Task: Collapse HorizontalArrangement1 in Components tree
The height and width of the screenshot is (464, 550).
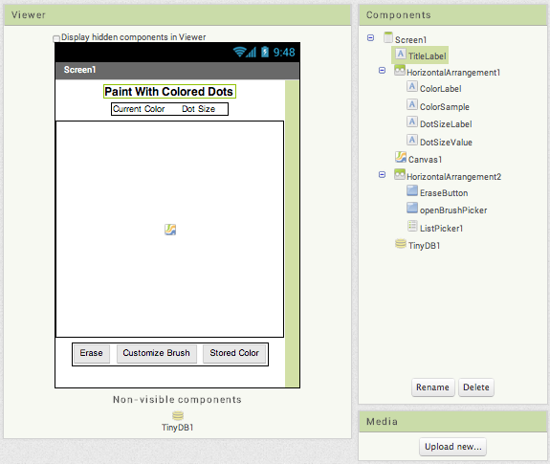Action: pyautogui.click(x=382, y=71)
